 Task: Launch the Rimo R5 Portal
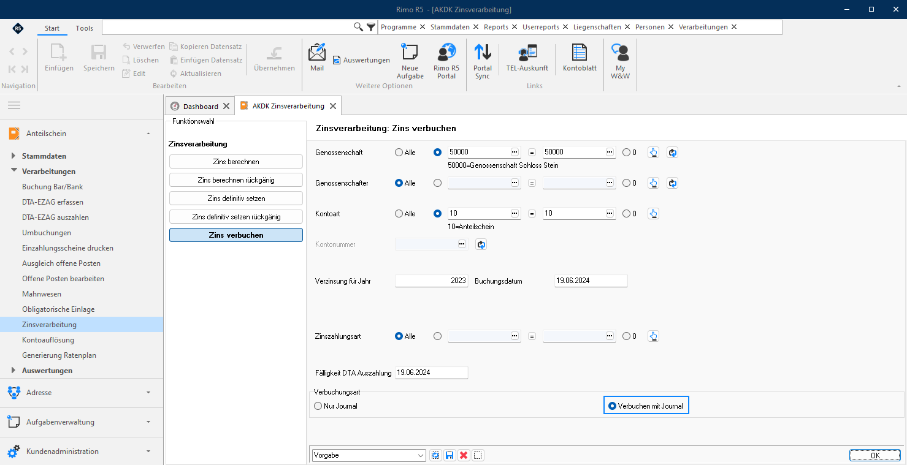pos(446,61)
